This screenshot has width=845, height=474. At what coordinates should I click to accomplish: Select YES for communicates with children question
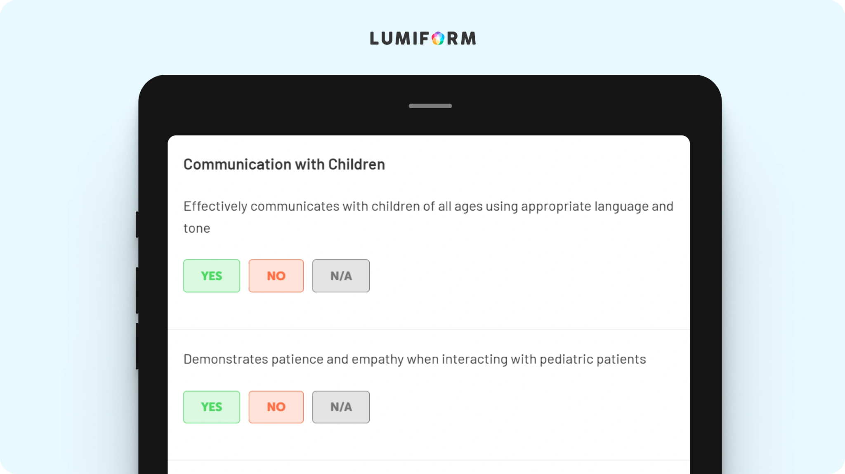click(212, 276)
